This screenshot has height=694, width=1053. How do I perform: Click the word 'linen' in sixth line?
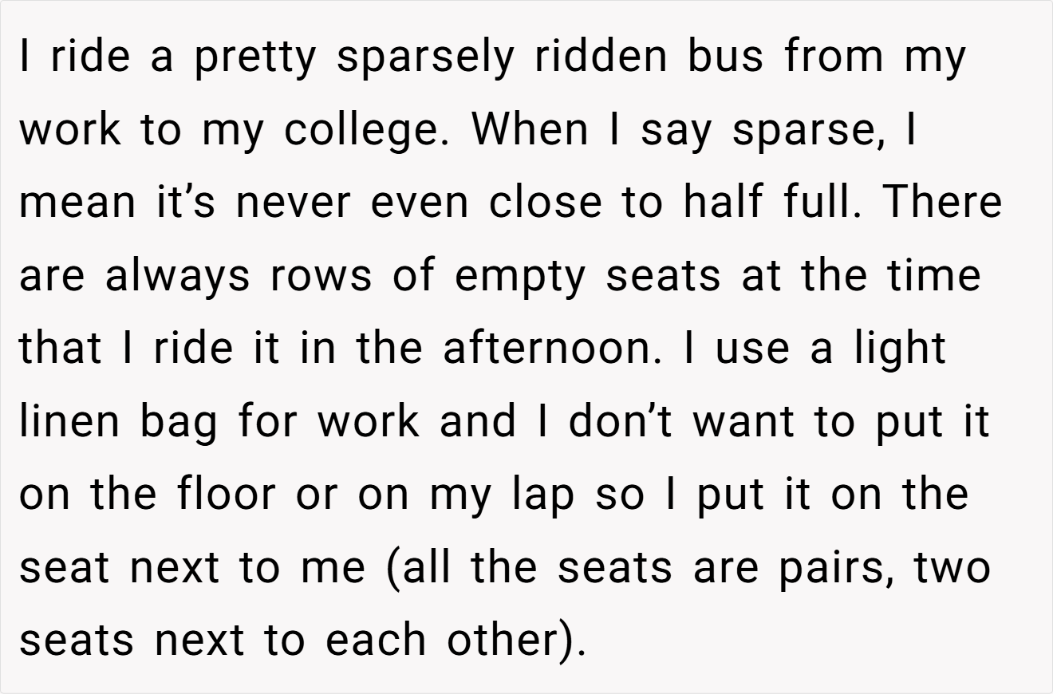click(69, 420)
